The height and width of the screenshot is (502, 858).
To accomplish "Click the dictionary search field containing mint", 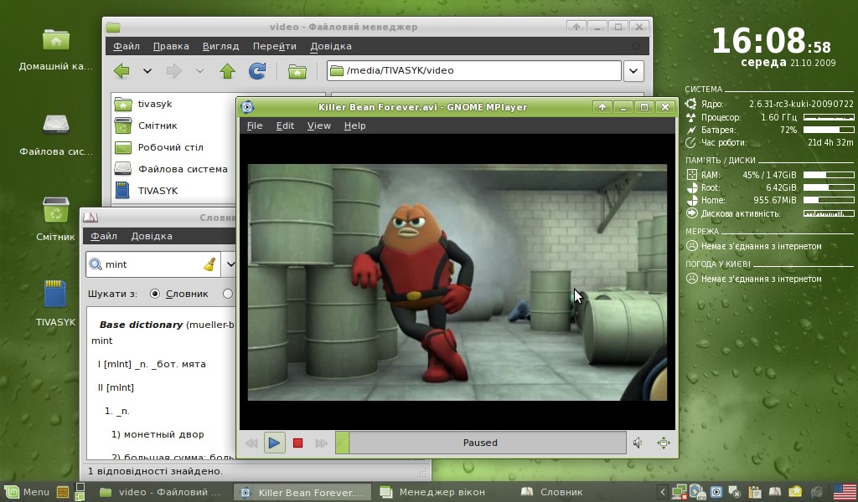I will coord(153,264).
